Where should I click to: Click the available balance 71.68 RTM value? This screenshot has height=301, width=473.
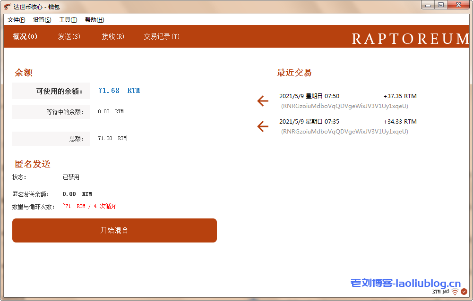[119, 91]
